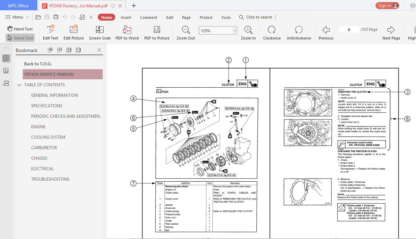Viewport: 416px width, 239px height.
Task: Rotate page Anticlockwise
Action: (x=299, y=32)
